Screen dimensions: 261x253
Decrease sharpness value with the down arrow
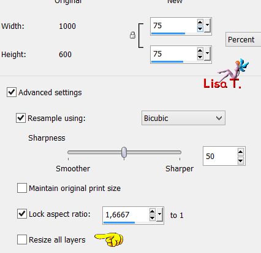pyautogui.click(x=241, y=161)
